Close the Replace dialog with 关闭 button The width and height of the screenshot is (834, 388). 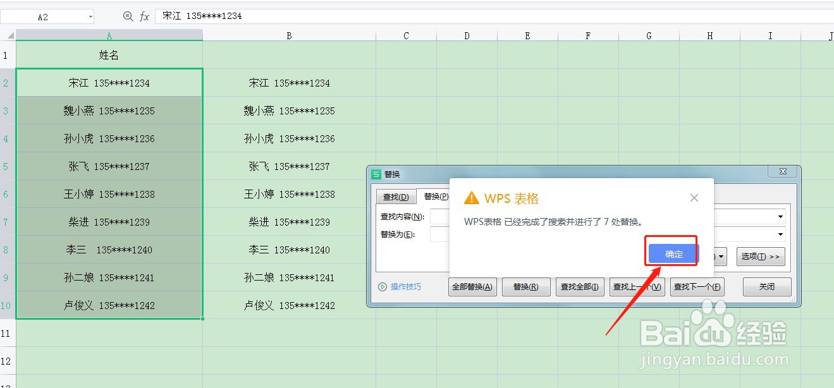[x=767, y=287]
